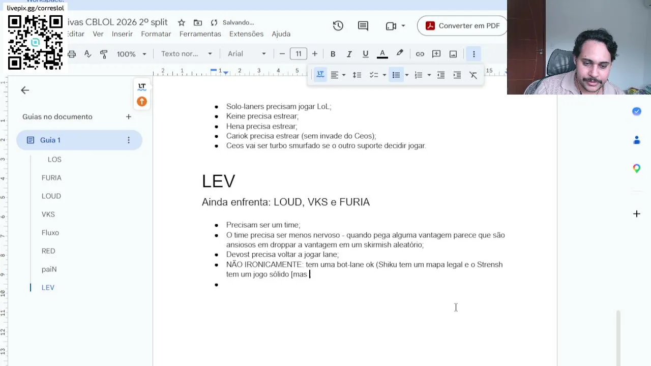Open the Ajuda menu

pos(281,34)
